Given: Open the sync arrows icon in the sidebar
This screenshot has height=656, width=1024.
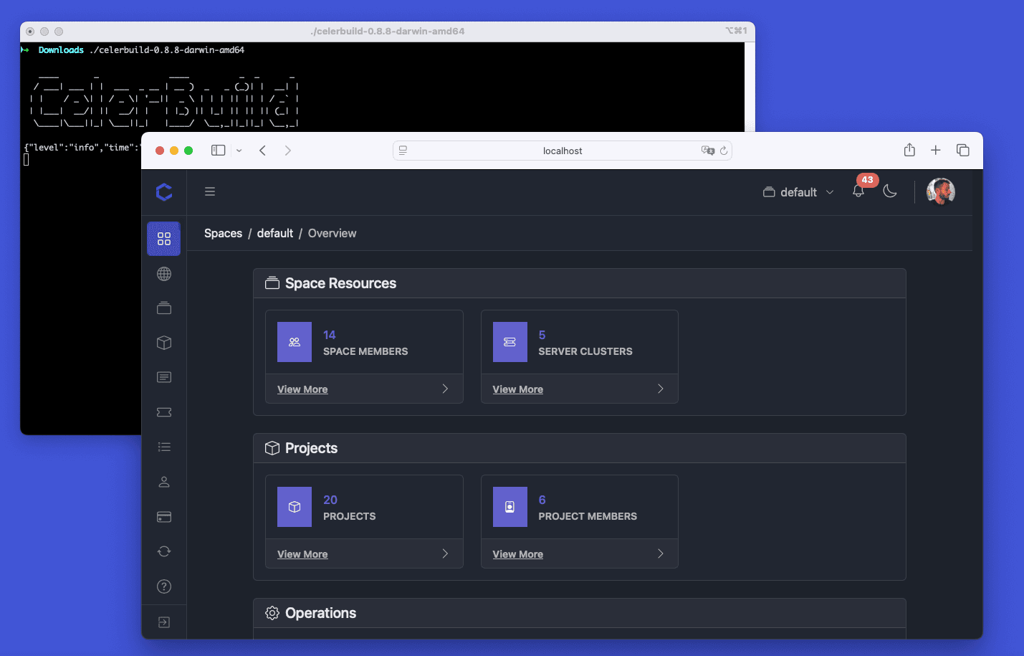Looking at the screenshot, I should (164, 551).
